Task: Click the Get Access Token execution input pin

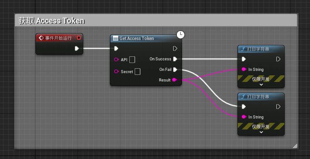Action: click(x=116, y=48)
